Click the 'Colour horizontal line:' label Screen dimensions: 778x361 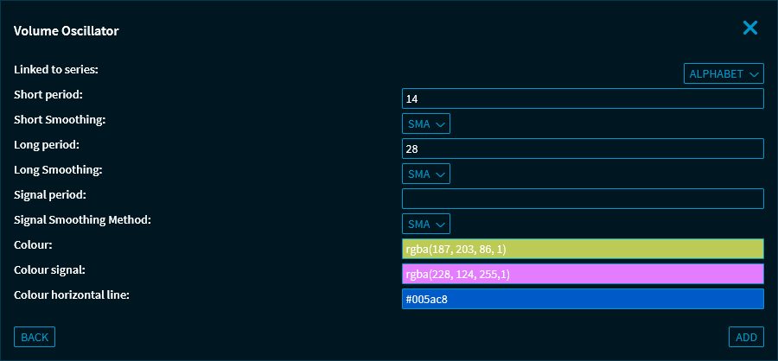pos(72,294)
